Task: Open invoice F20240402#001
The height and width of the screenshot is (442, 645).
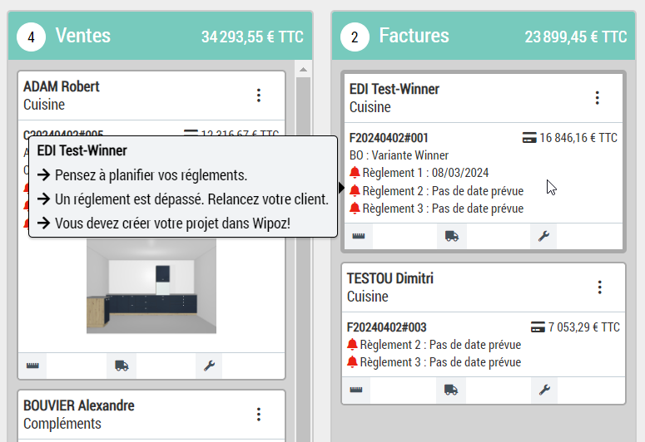Action: 389,138
